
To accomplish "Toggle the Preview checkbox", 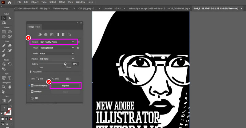I will click(32, 92).
